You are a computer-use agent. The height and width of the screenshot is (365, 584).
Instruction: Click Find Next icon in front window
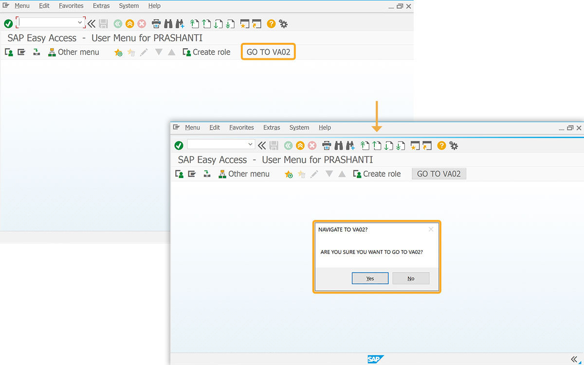351,145
